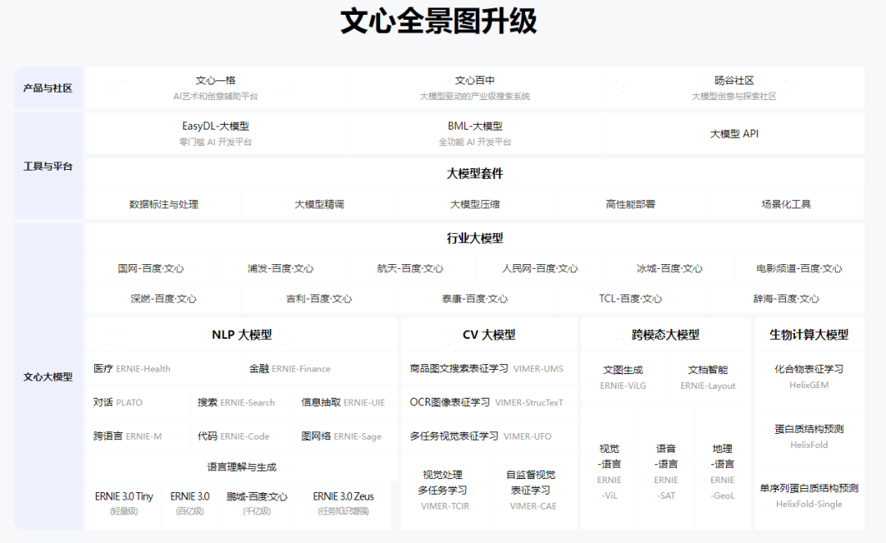
Task: Open the ERNIE-ViLG text-to-image cell
Action: click(x=623, y=377)
